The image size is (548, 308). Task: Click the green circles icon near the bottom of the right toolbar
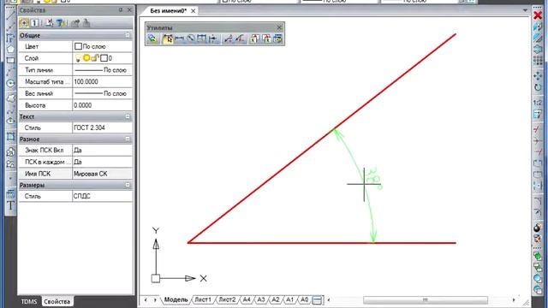tap(538, 257)
